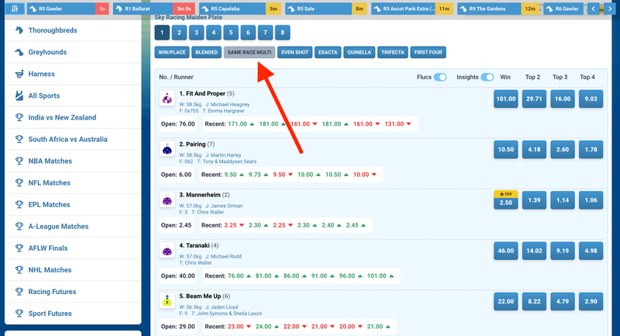Select Fit And Proper Win odds 101.00

[506, 99]
